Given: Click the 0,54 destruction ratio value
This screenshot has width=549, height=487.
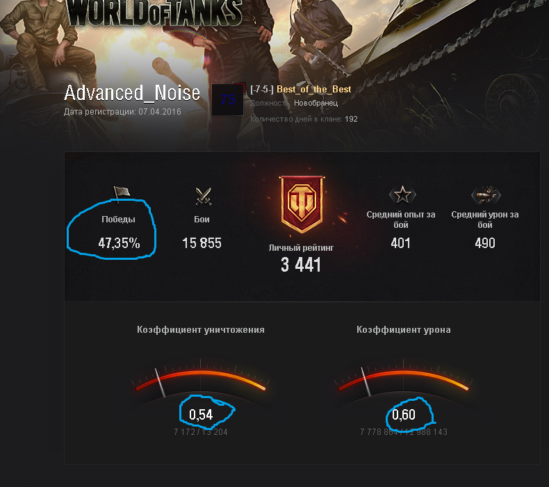Looking at the screenshot, I should tap(201, 415).
